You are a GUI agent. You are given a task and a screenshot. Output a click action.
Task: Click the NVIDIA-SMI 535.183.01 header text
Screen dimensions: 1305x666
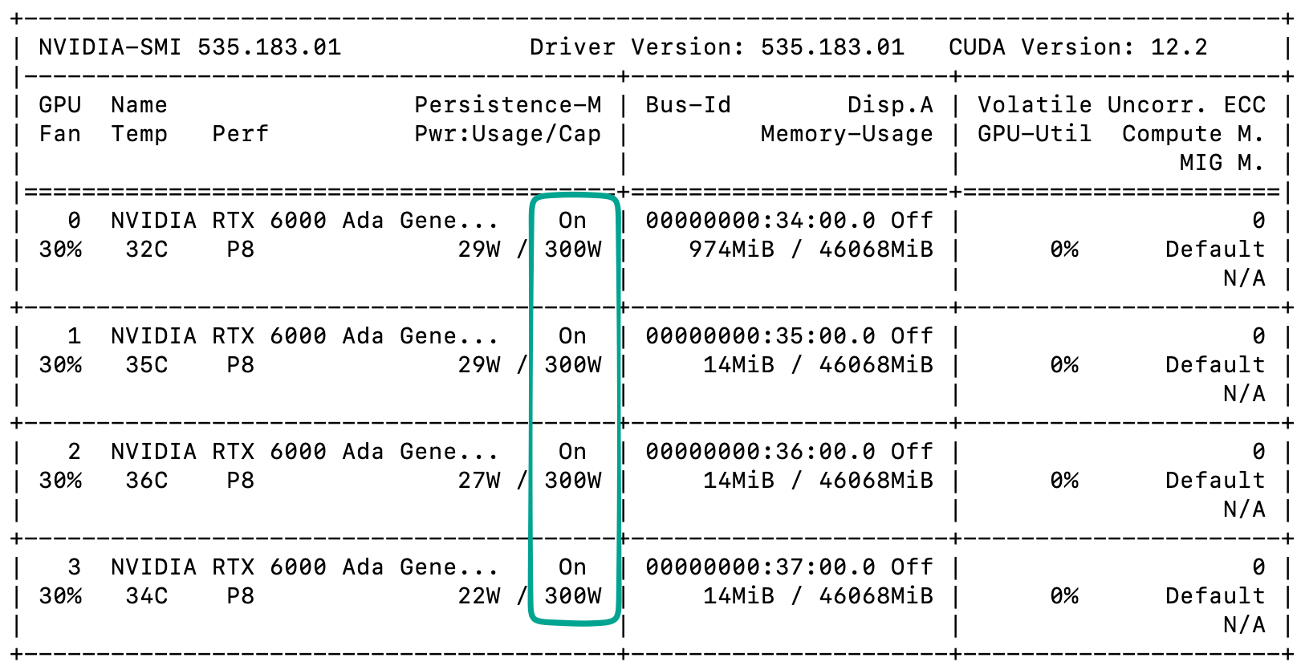[x=189, y=47]
